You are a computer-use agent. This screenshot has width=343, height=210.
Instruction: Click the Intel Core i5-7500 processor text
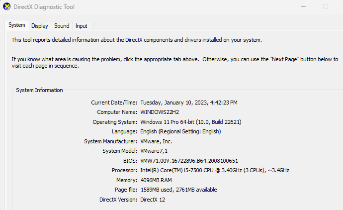[215, 170]
